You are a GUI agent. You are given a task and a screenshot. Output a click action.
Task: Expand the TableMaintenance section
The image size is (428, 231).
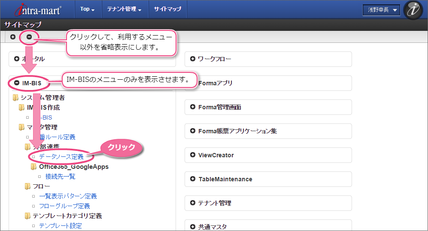193,179
